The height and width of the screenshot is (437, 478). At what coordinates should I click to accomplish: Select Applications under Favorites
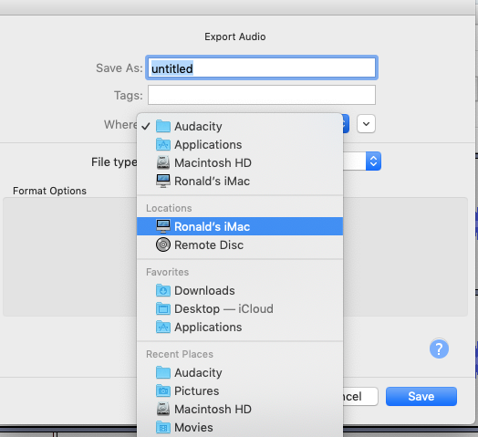240,328
